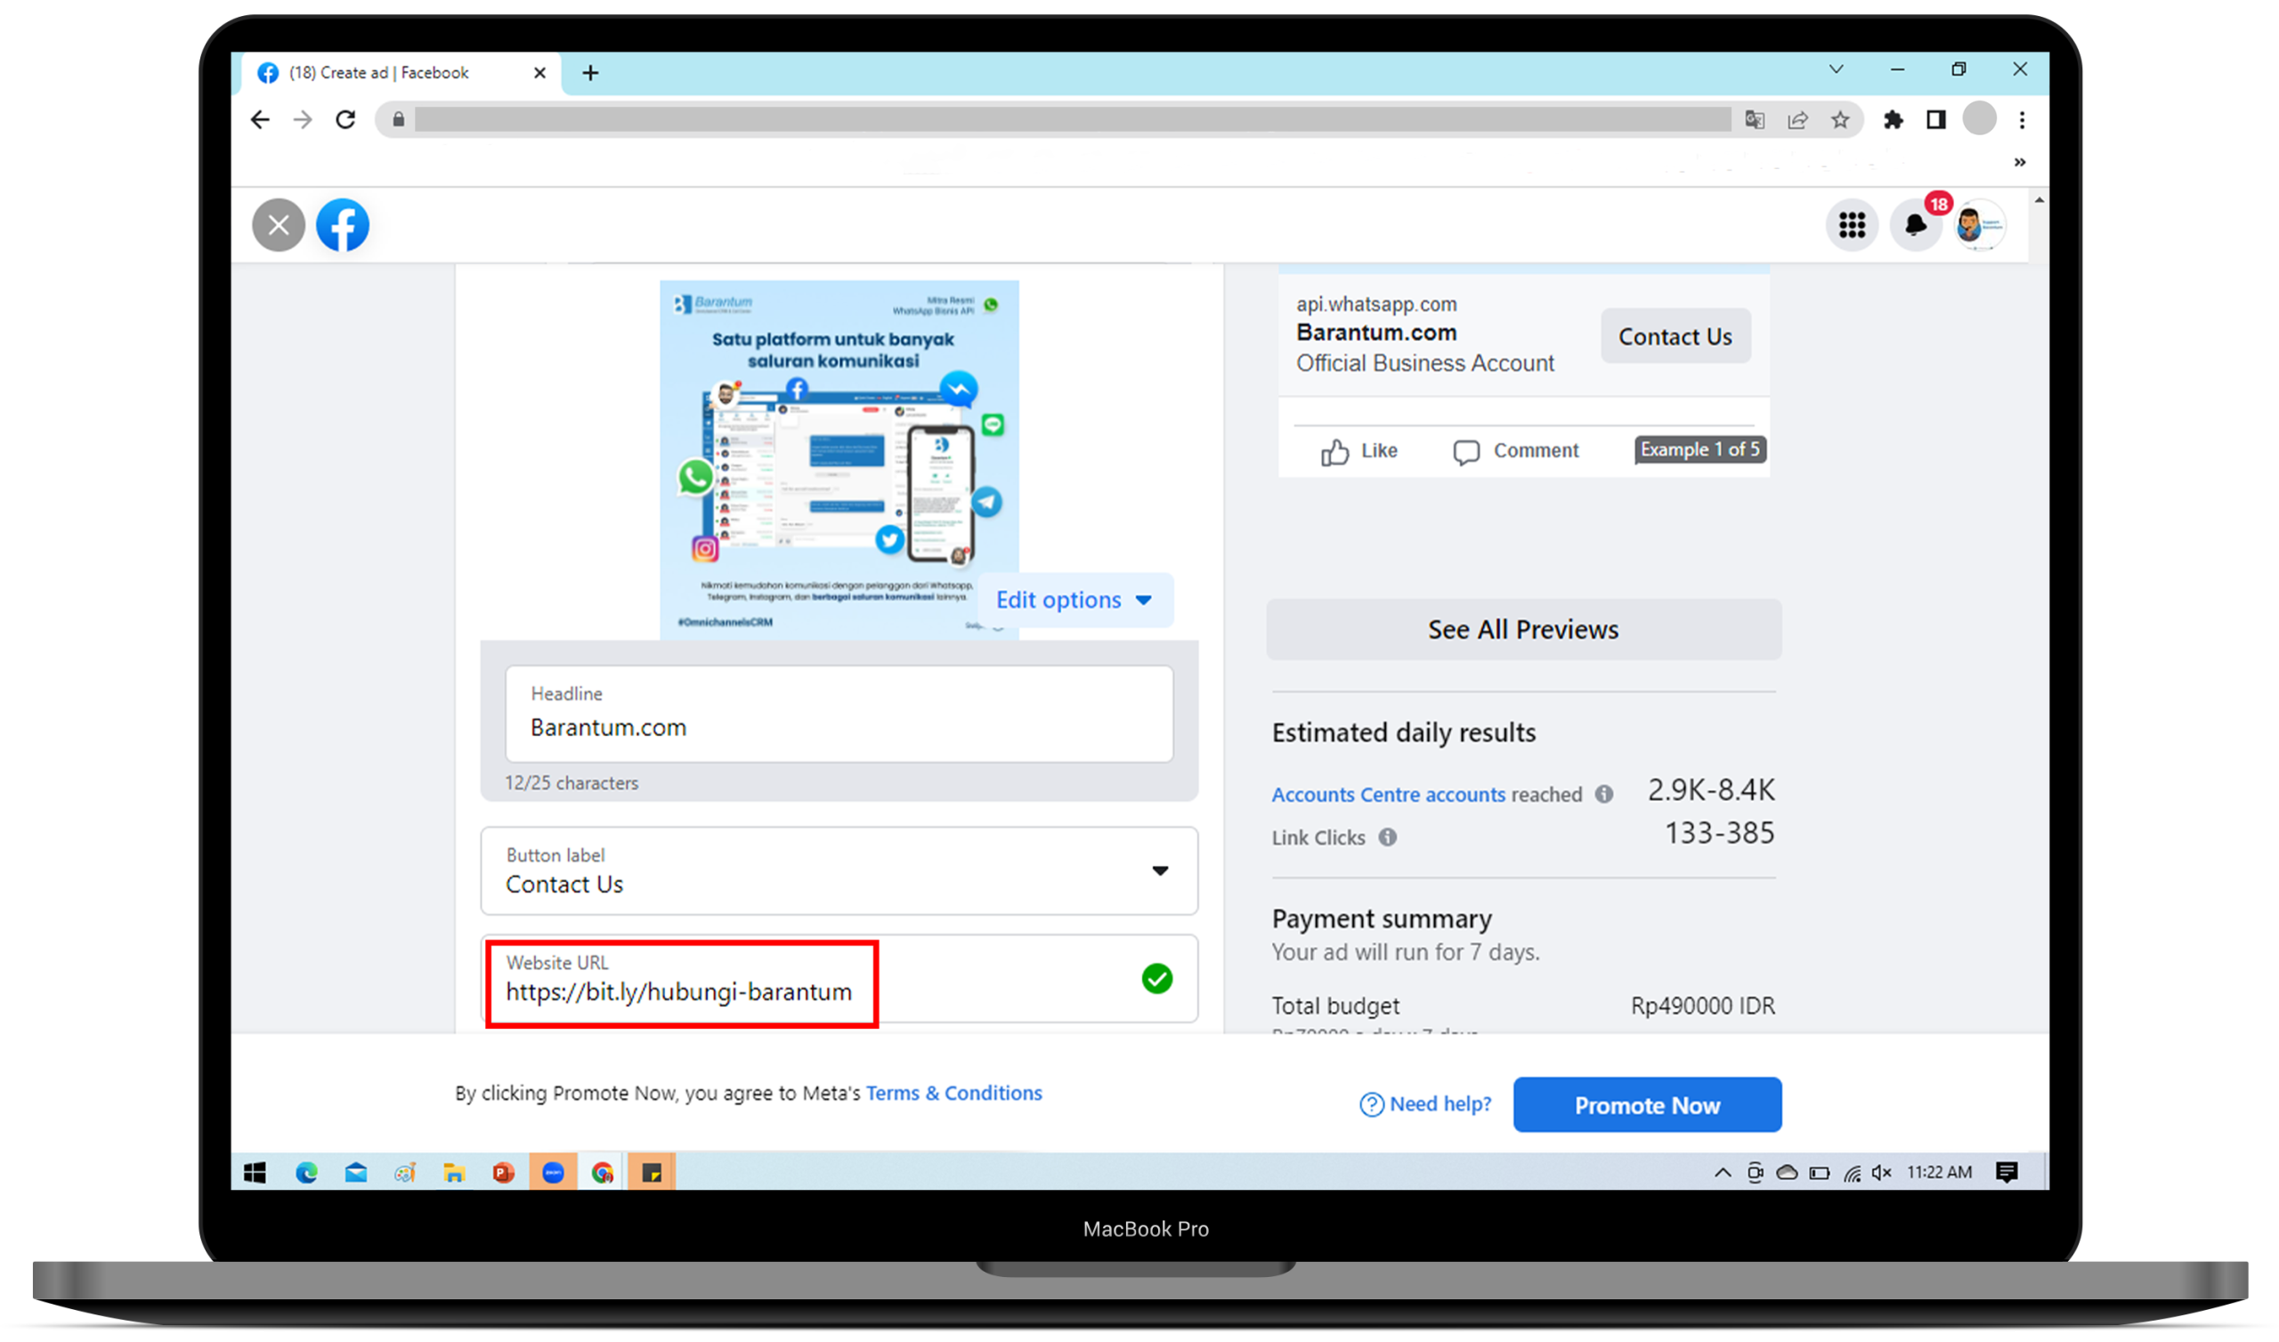Close the ad creation with the X icon
Screen dimensions: 2279x1342
(x=279, y=225)
